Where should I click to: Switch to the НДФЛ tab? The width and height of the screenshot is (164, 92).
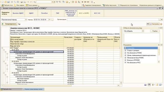pos(31,13)
